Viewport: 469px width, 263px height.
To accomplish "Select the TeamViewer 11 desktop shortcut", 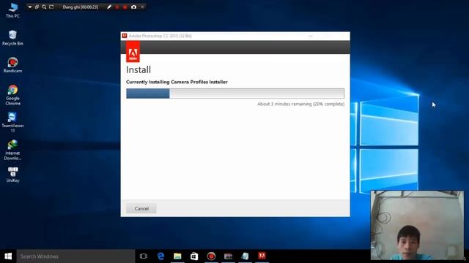I will pos(12,122).
